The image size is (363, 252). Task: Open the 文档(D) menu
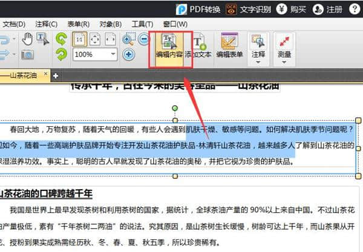[14, 24]
